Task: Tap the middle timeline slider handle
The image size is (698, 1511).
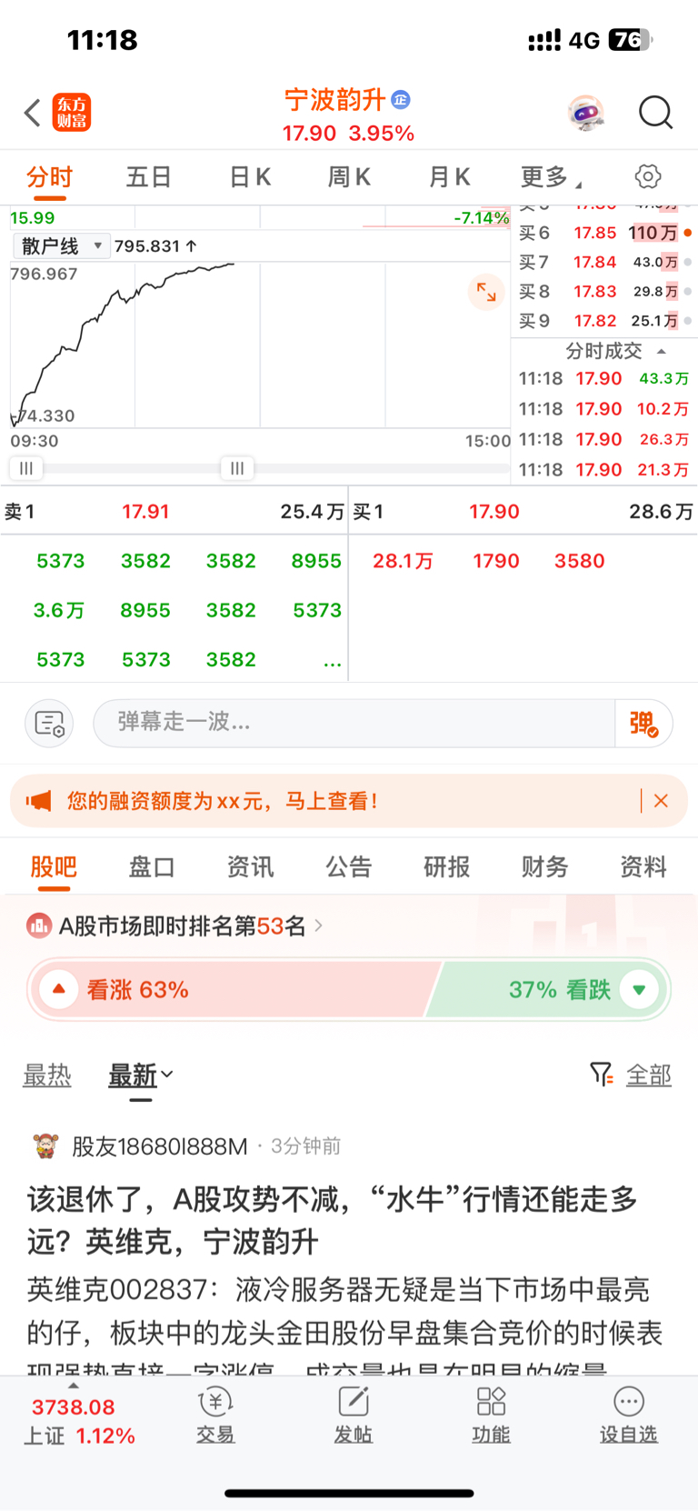Action: pos(237,468)
